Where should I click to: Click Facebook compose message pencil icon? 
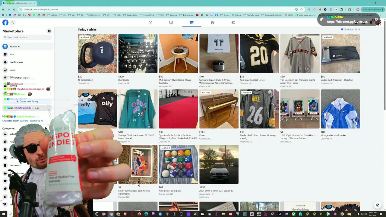[377, 205]
